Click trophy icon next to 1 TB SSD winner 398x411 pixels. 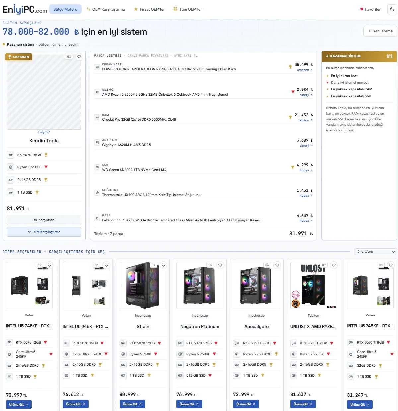(37, 192)
